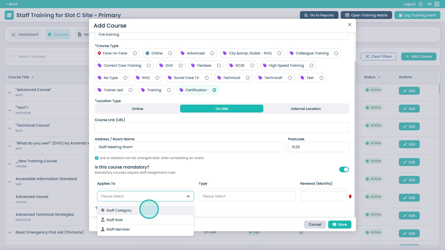
Task: Select Face-to-Face course type radio
Action: click(135, 53)
